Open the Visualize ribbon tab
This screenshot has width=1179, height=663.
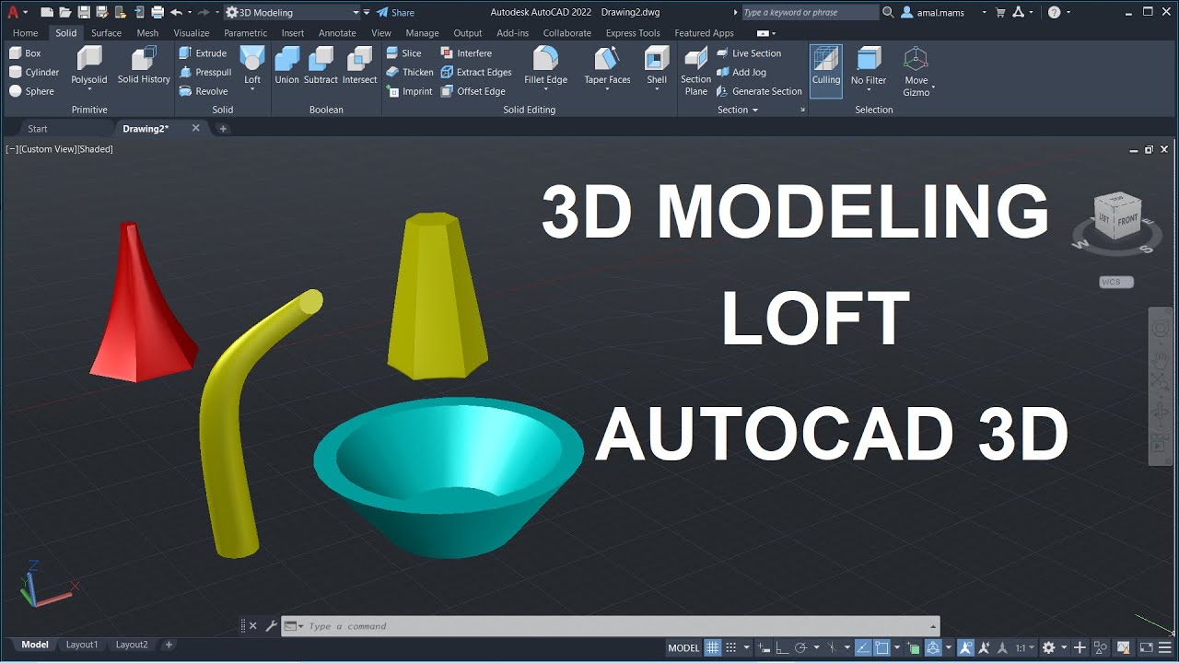191,33
